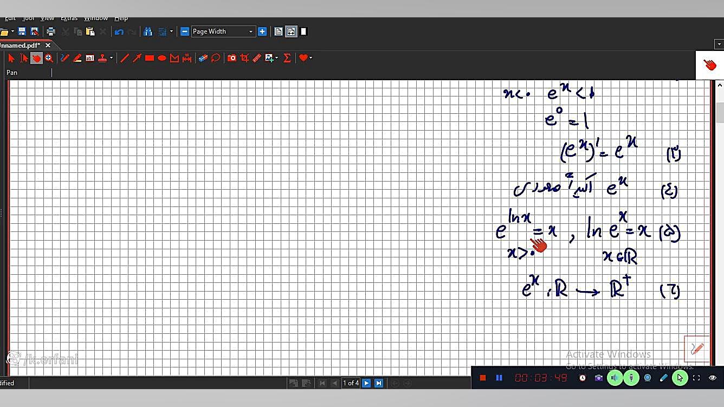Click the recorder clock schedule icon

583,378
